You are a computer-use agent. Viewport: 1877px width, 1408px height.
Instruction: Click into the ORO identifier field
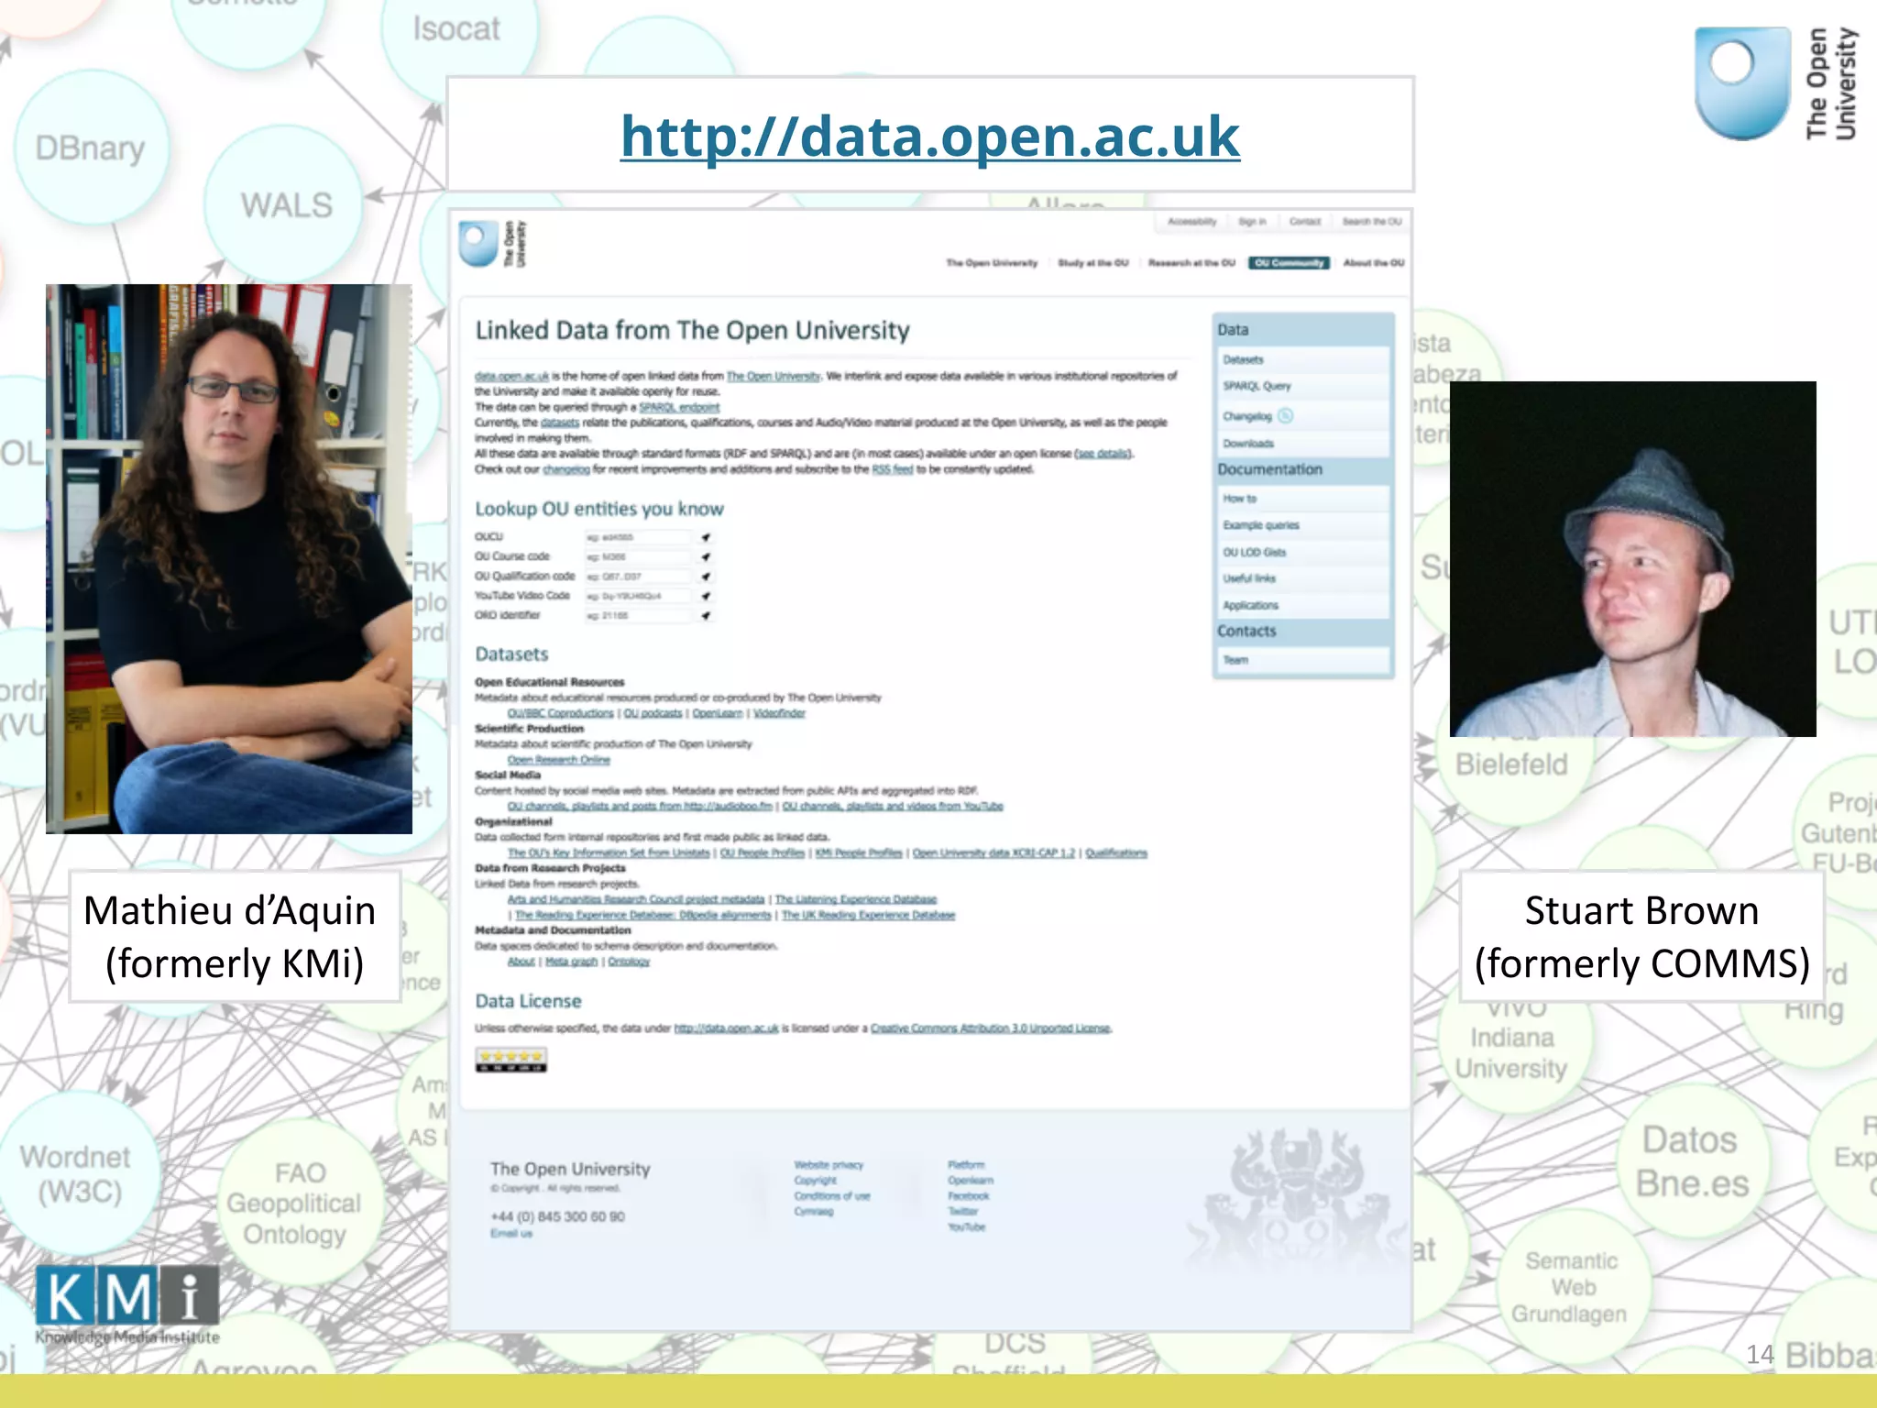click(x=638, y=616)
